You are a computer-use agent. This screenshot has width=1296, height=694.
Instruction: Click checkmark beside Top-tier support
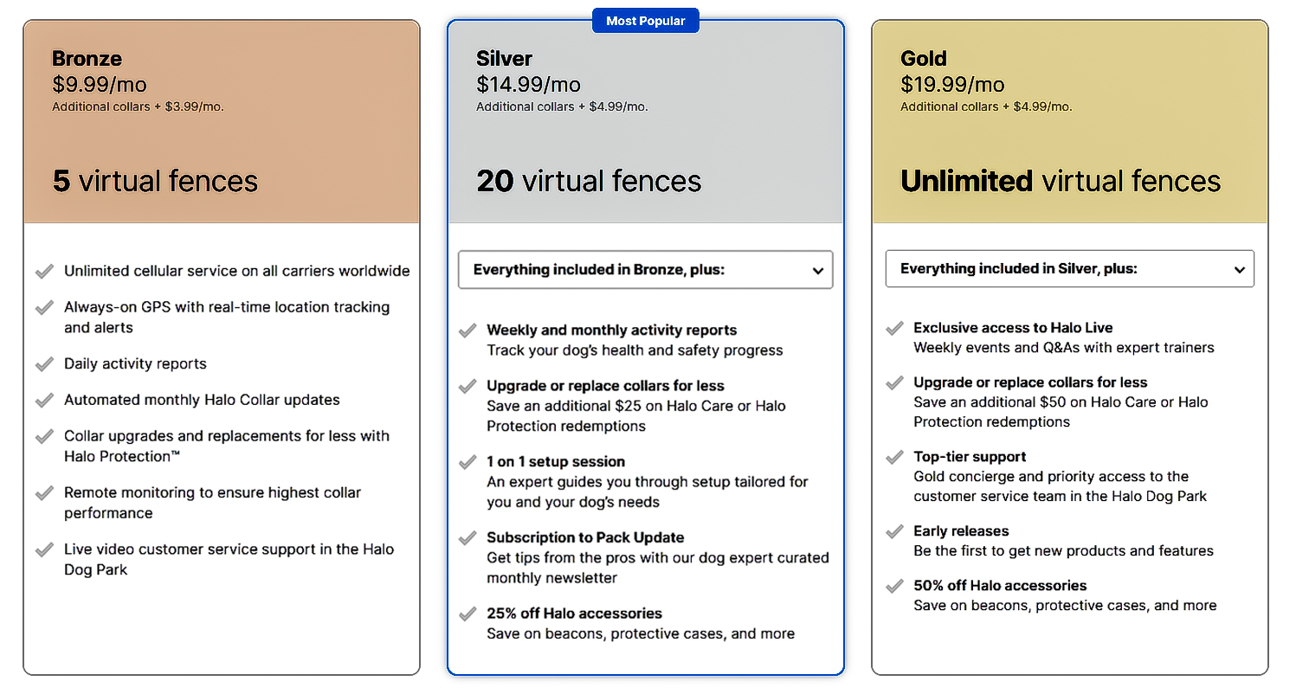click(x=894, y=457)
